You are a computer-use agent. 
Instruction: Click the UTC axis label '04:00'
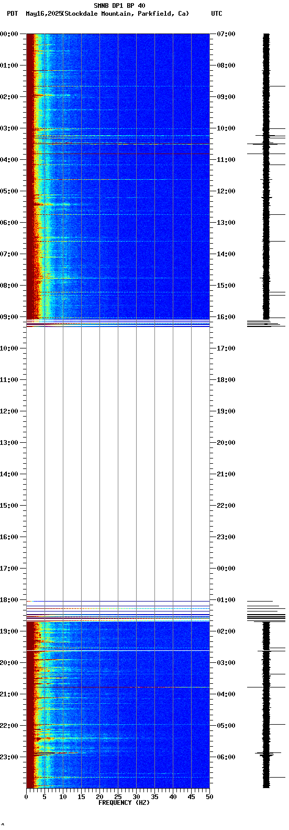[x=226, y=694]
